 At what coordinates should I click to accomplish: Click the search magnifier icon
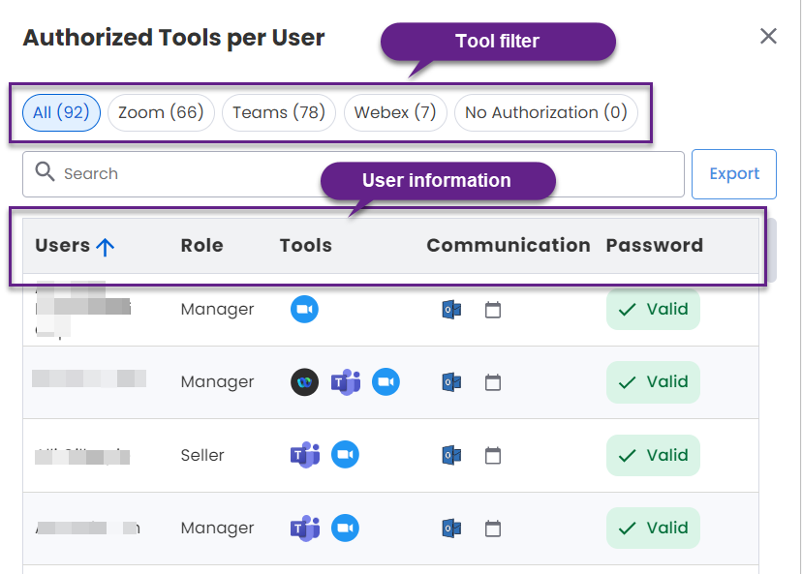click(45, 172)
